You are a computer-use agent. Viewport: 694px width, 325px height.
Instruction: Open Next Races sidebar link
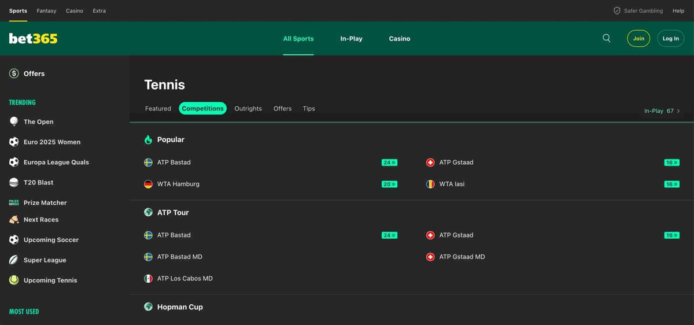coord(41,219)
